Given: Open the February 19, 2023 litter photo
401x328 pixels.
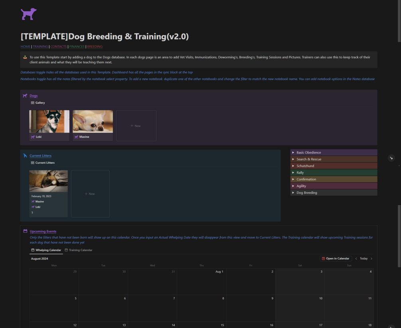Looking at the screenshot, I should tap(48, 181).
